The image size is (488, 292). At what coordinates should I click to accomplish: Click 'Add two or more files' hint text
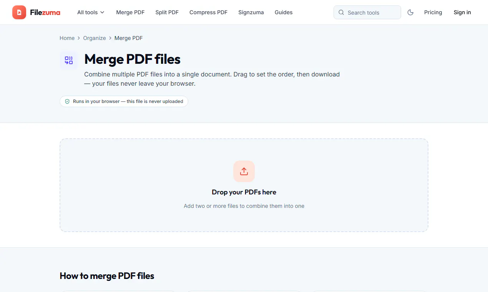click(x=244, y=206)
